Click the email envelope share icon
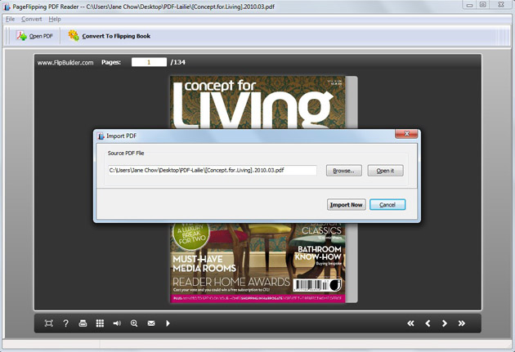Screen dimensions: 515x352 pos(151,323)
